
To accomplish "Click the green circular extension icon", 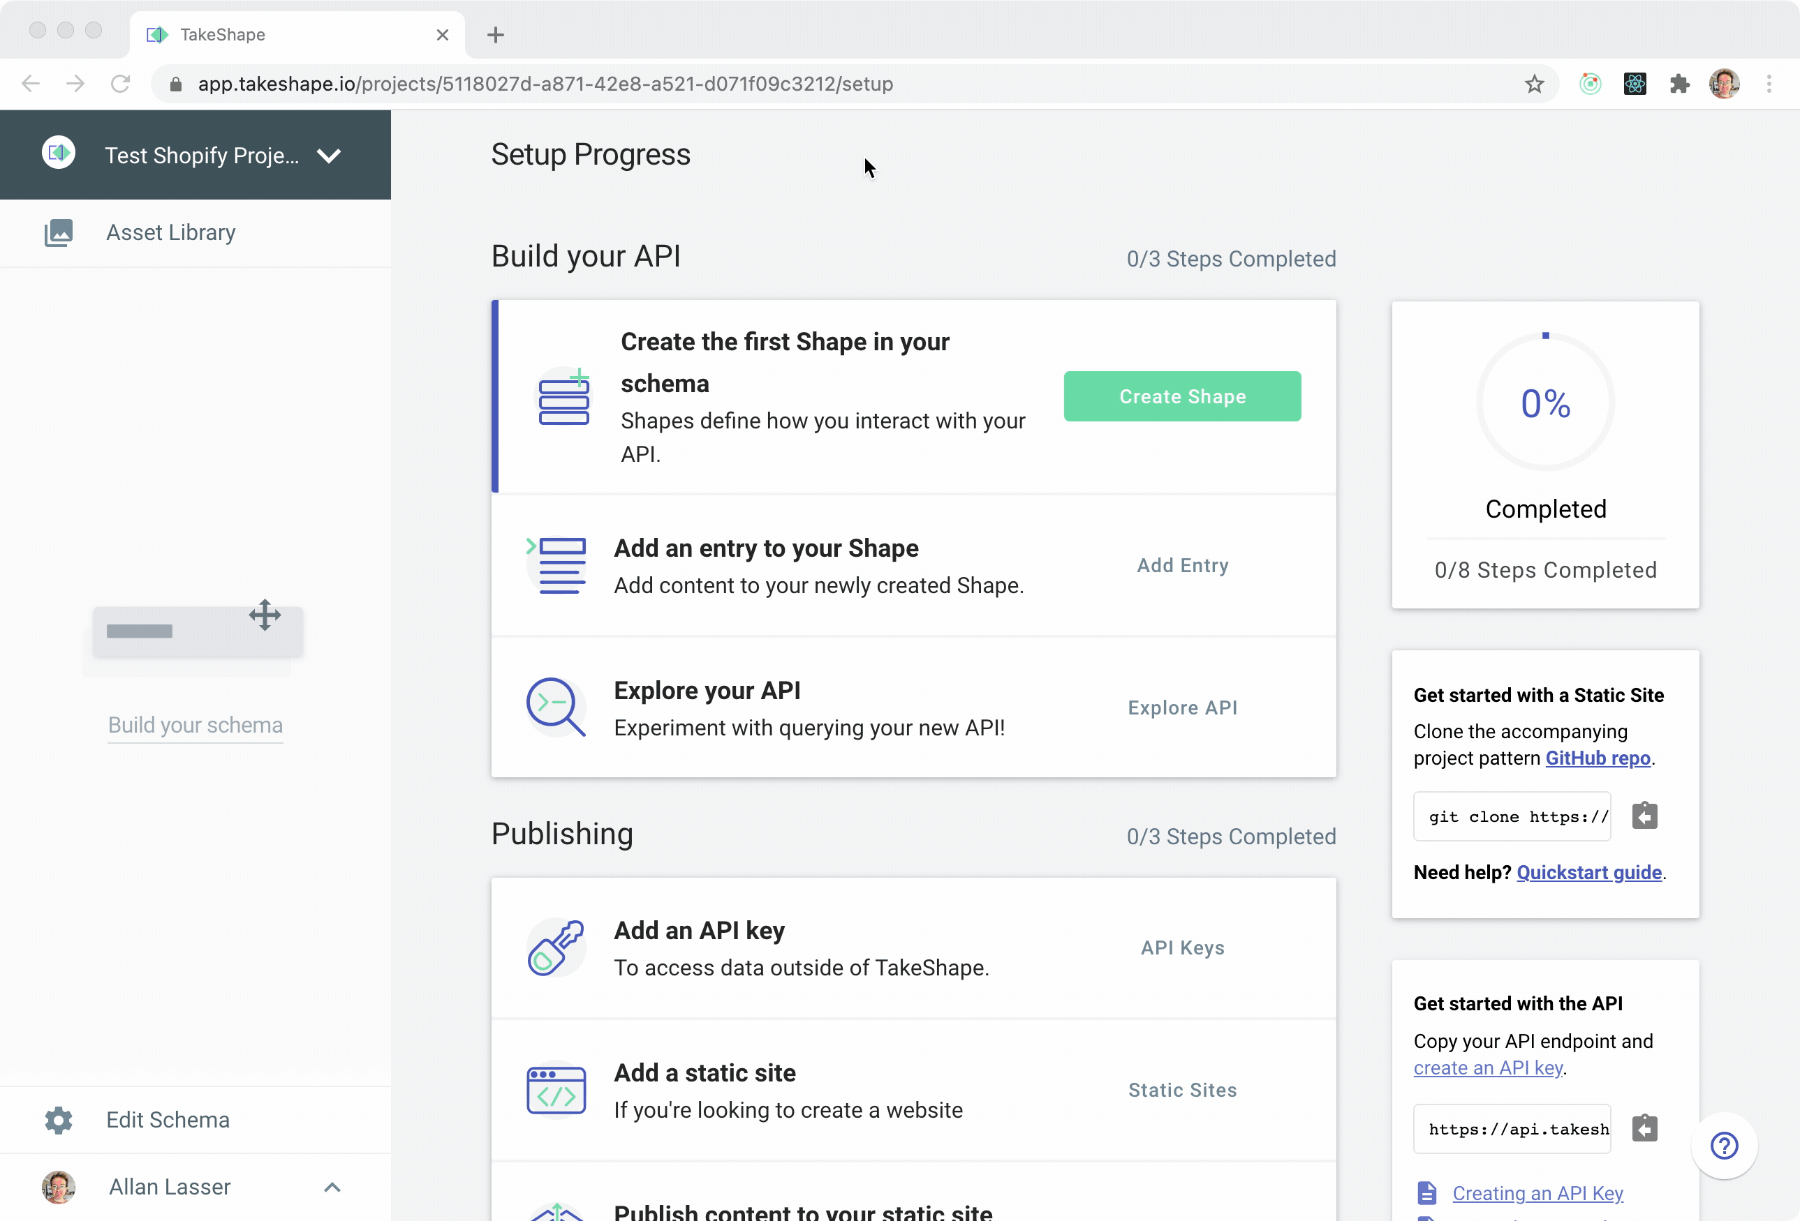I will 1590,84.
